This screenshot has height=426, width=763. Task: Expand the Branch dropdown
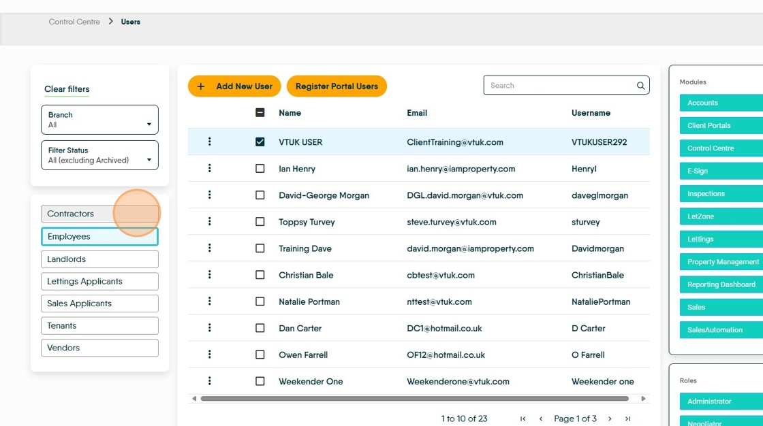coord(99,120)
